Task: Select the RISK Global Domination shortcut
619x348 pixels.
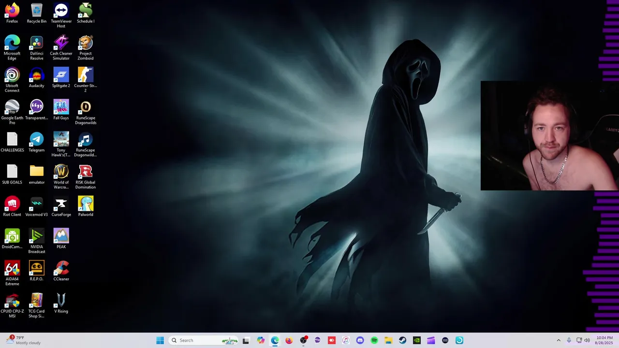Action: pos(86,177)
